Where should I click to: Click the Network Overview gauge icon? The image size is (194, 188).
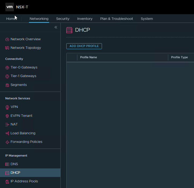[7, 39]
